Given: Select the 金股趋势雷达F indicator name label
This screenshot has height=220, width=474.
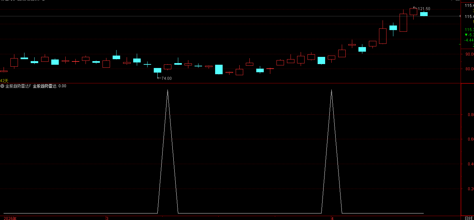Looking at the screenshot, I should [18, 86].
